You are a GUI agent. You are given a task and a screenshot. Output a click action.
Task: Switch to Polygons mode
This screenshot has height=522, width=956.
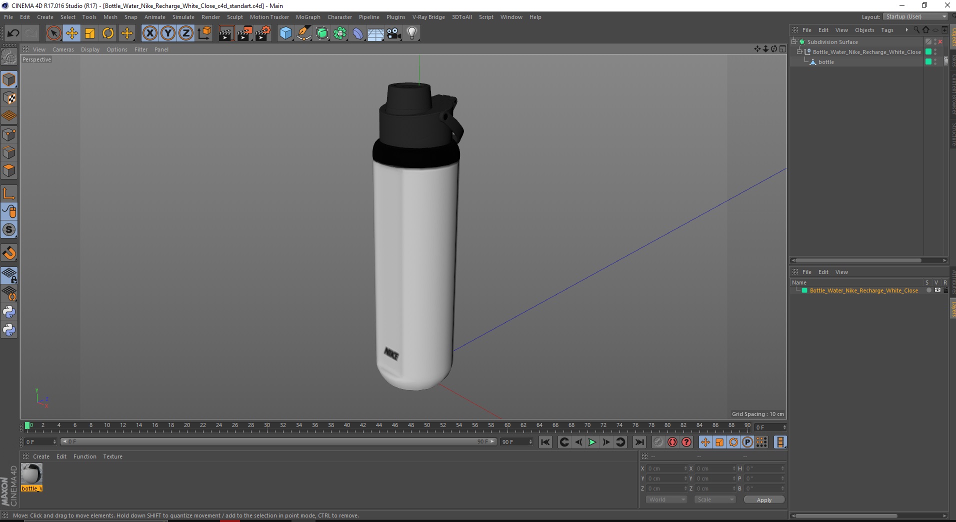pyautogui.click(x=9, y=170)
